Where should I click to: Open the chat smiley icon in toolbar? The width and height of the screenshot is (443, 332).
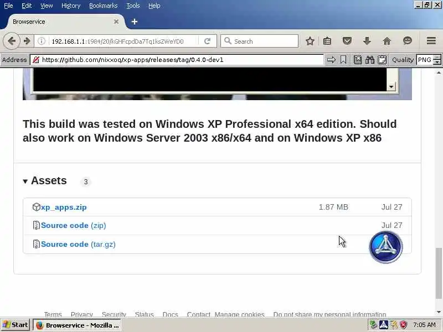pos(407,41)
